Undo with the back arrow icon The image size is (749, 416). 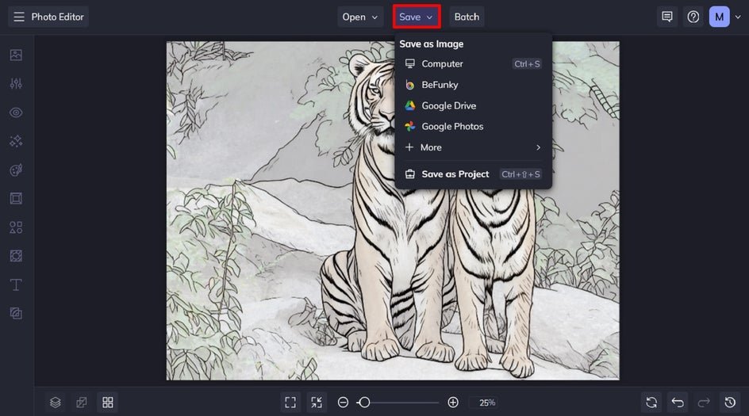coord(678,403)
